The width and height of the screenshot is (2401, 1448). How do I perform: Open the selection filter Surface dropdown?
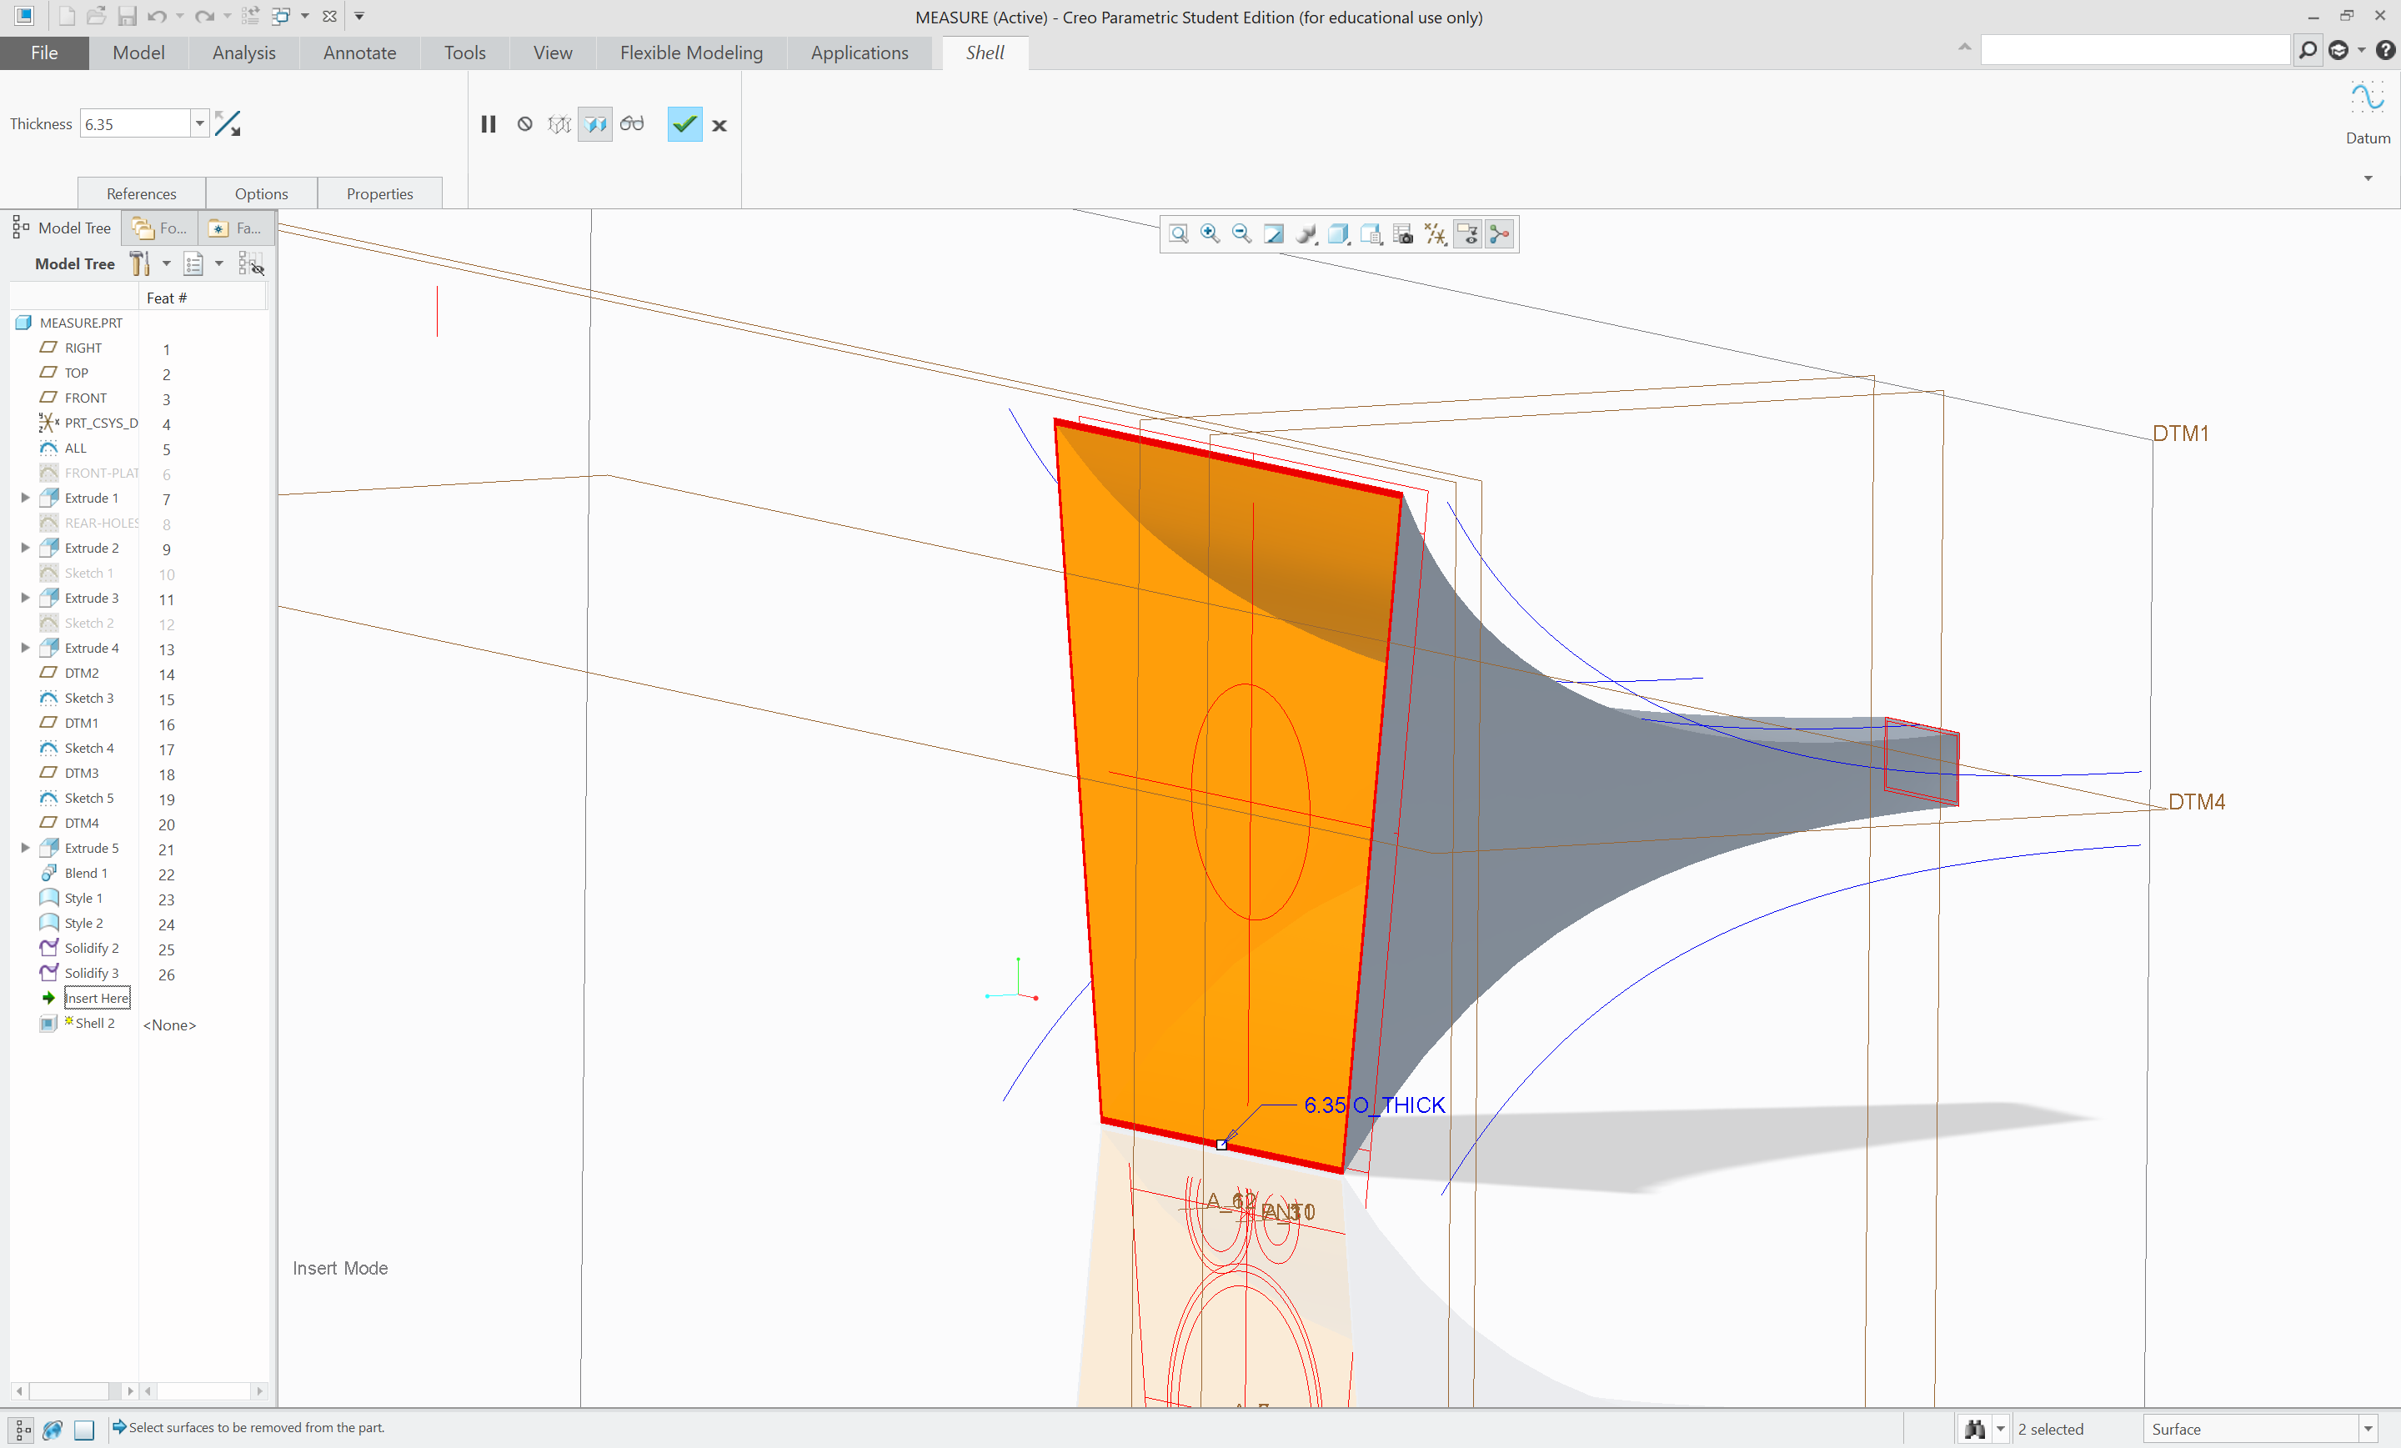click(2367, 1429)
